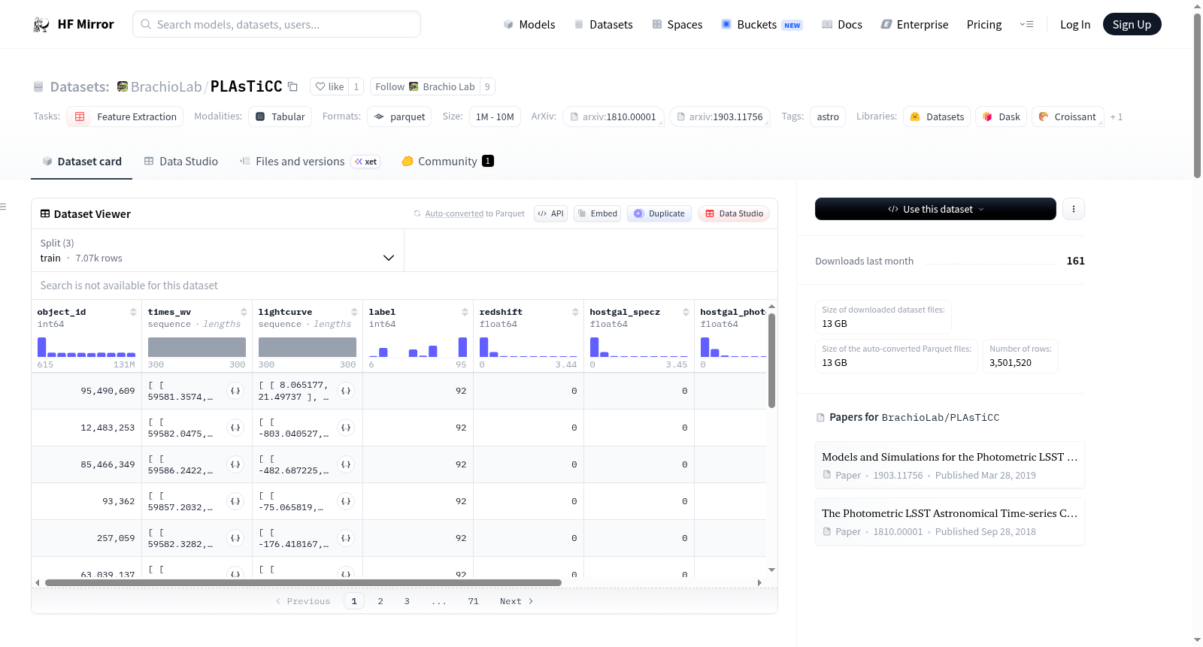The width and height of the screenshot is (1203, 647).
Task: Focus the search models and datasets field
Action: (x=277, y=24)
